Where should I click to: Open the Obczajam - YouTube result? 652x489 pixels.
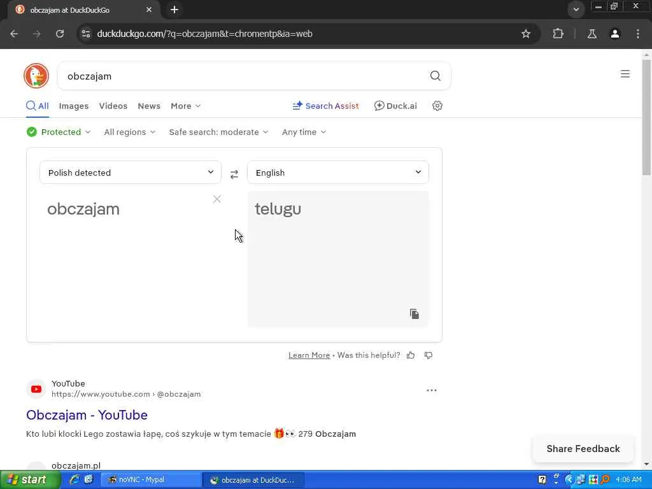[87, 415]
